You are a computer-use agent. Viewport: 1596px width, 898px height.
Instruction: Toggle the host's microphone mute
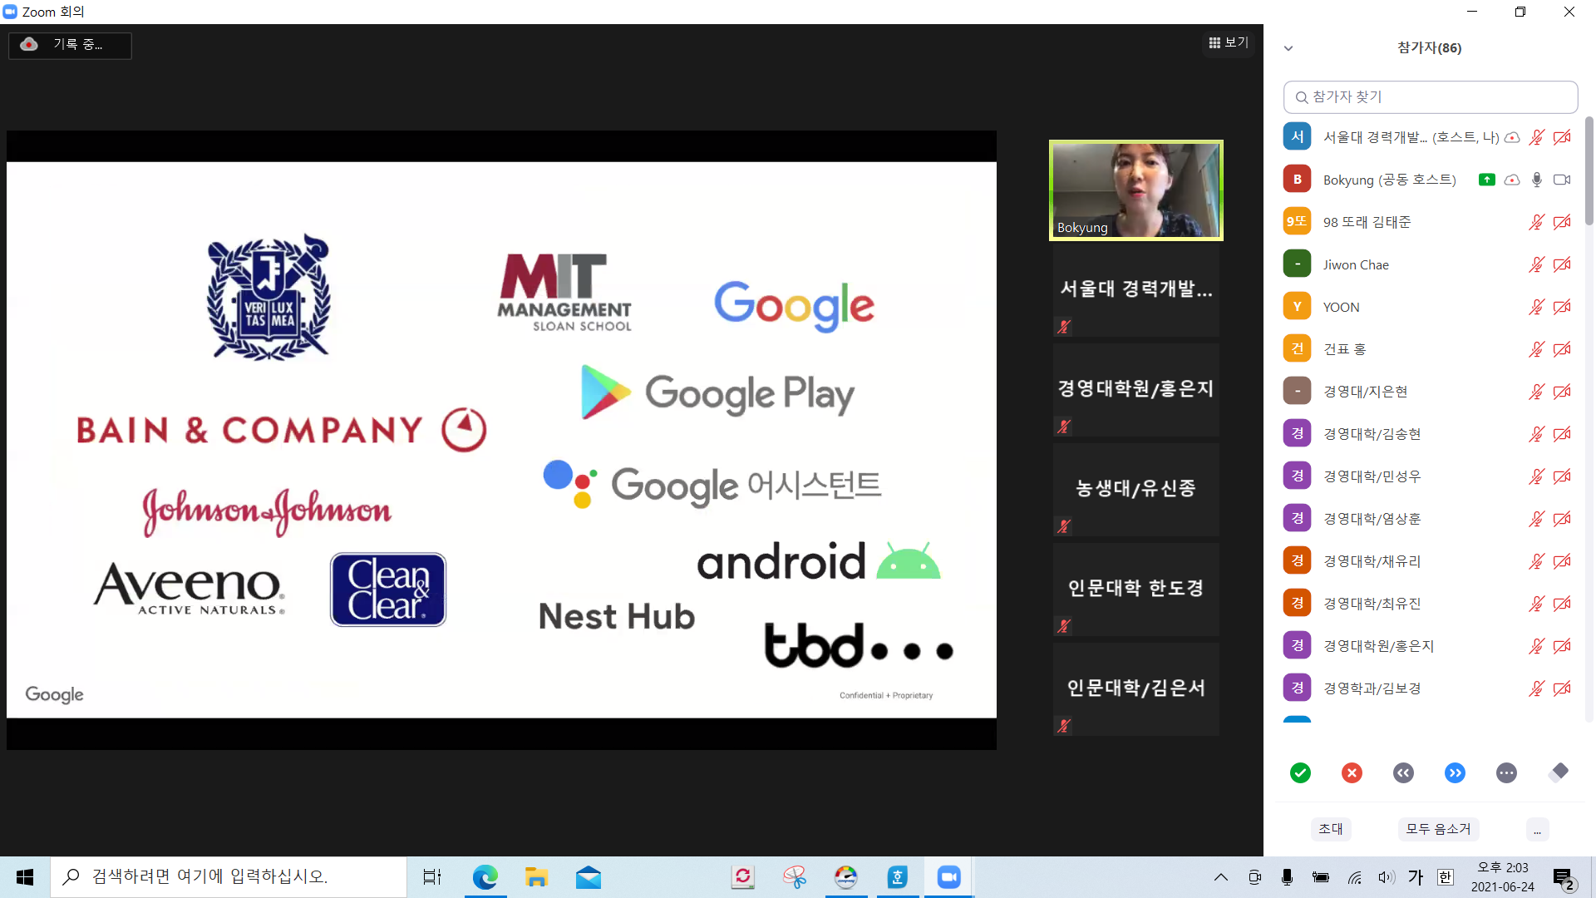coord(1536,137)
